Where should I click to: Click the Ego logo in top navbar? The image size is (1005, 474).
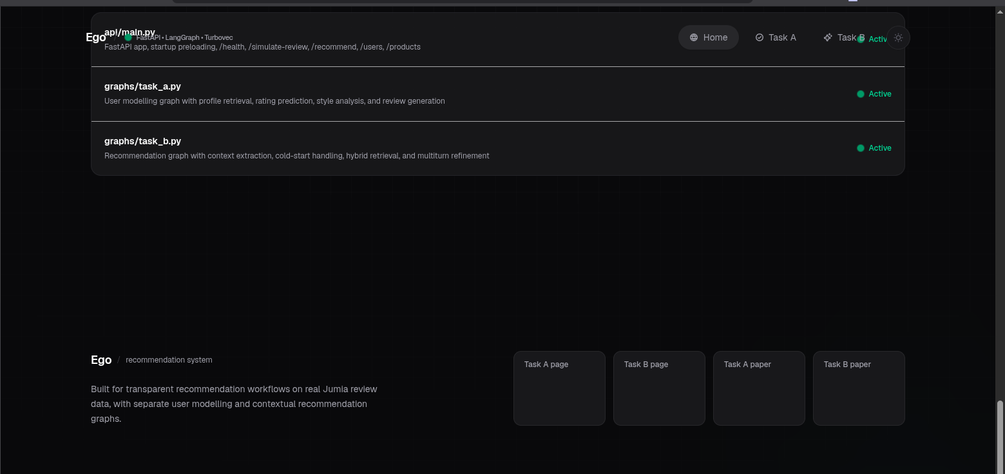[x=96, y=37]
